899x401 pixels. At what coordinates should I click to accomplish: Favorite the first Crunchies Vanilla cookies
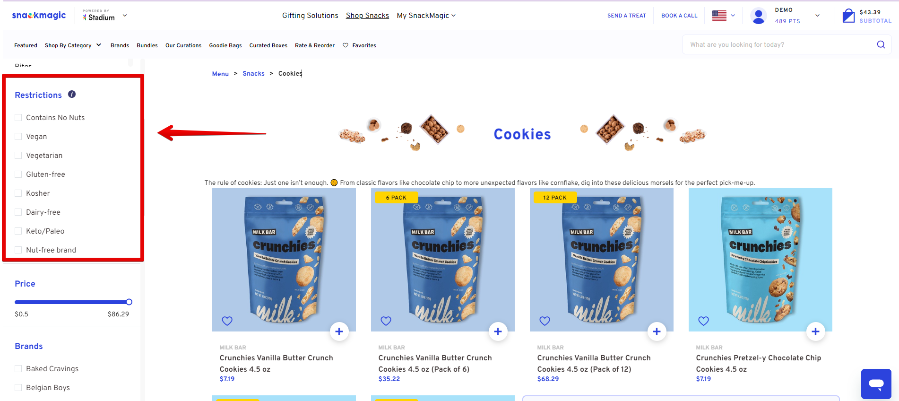(227, 321)
